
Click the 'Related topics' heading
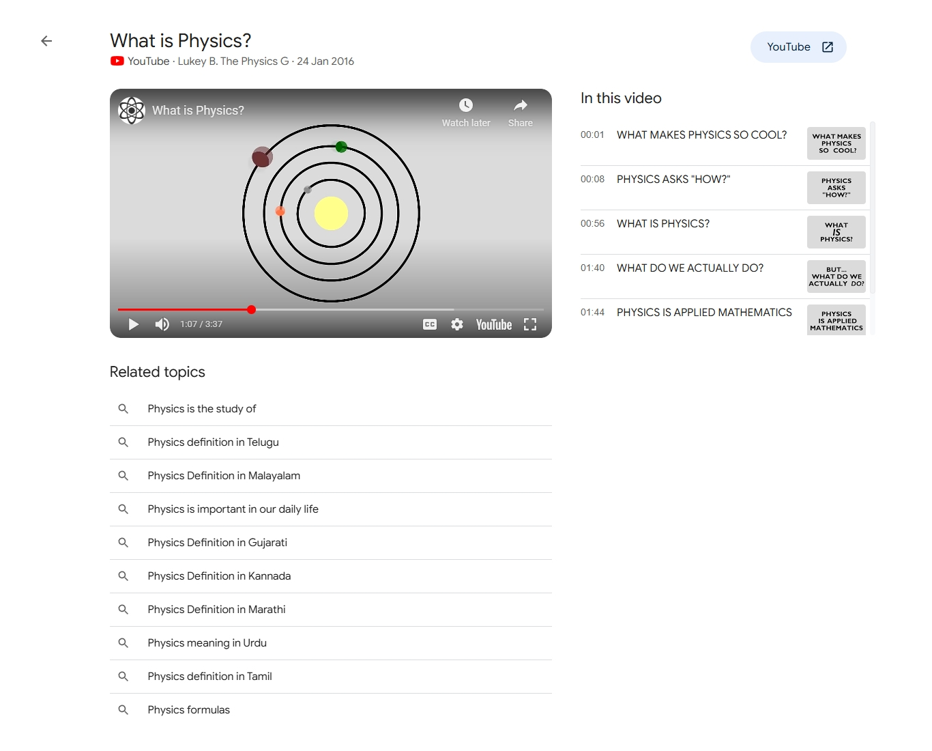click(x=158, y=372)
